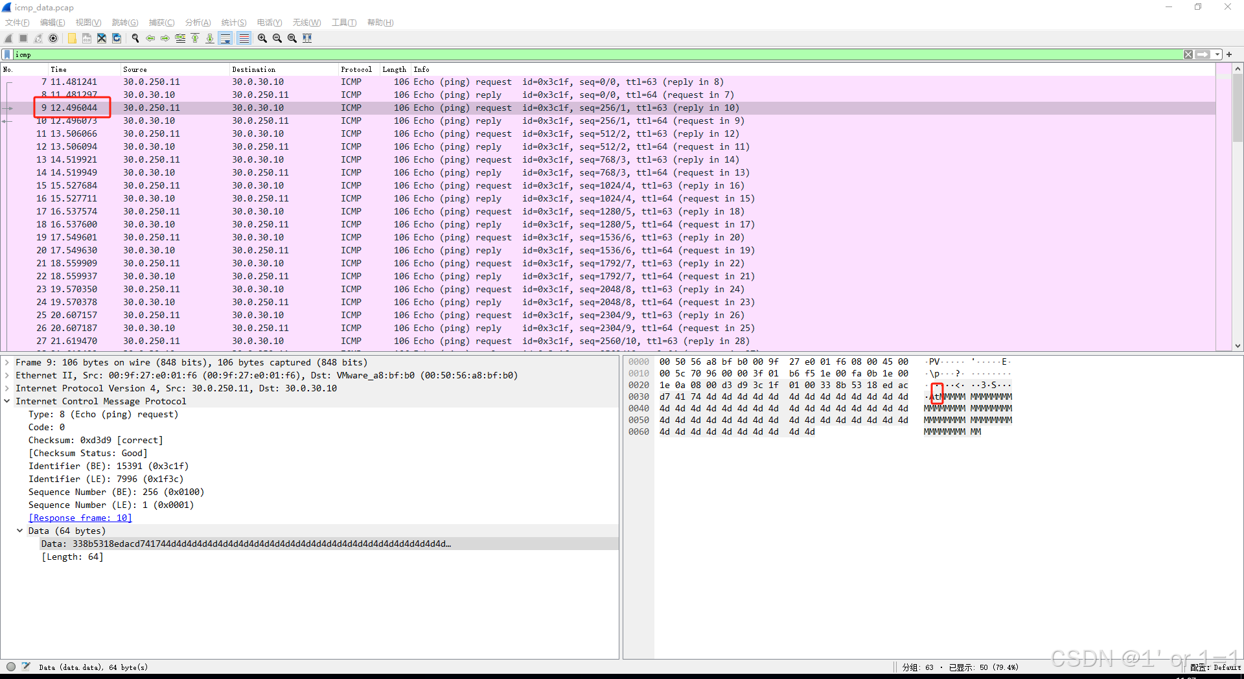Toggle packet list colorization
Screen dimensions: 1244x679
click(x=243, y=38)
